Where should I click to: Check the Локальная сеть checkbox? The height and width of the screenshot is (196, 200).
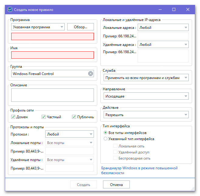tap(115, 146)
